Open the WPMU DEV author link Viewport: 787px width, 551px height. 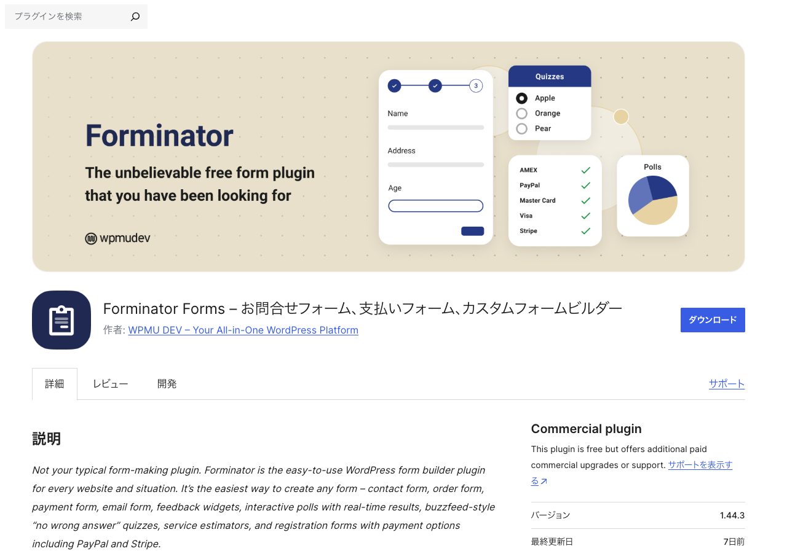(243, 330)
